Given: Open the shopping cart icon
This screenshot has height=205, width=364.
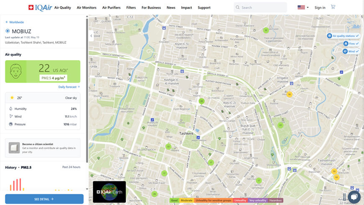Looking at the screenshot, I should pyautogui.click(x=333, y=7).
